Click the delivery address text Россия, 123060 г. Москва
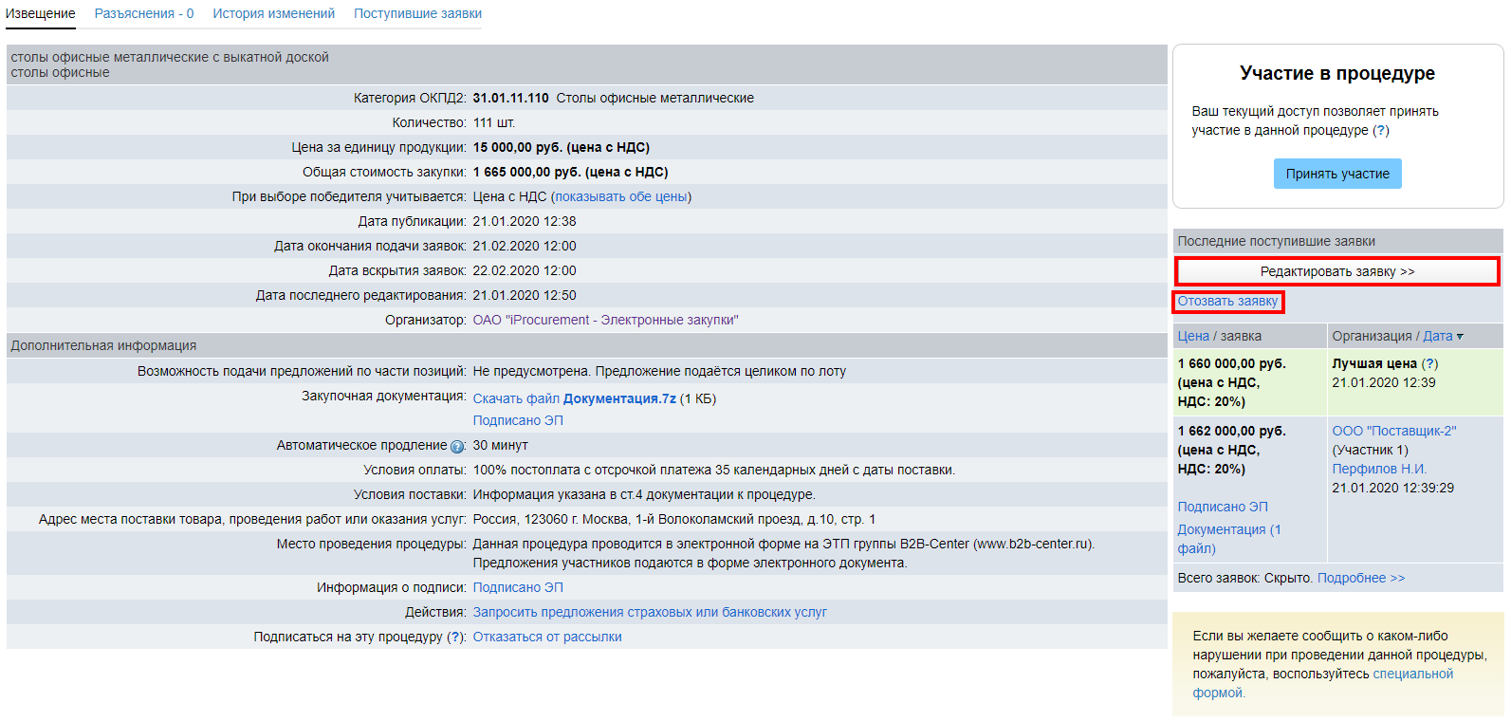The height and width of the screenshot is (721, 1511). (674, 519)
